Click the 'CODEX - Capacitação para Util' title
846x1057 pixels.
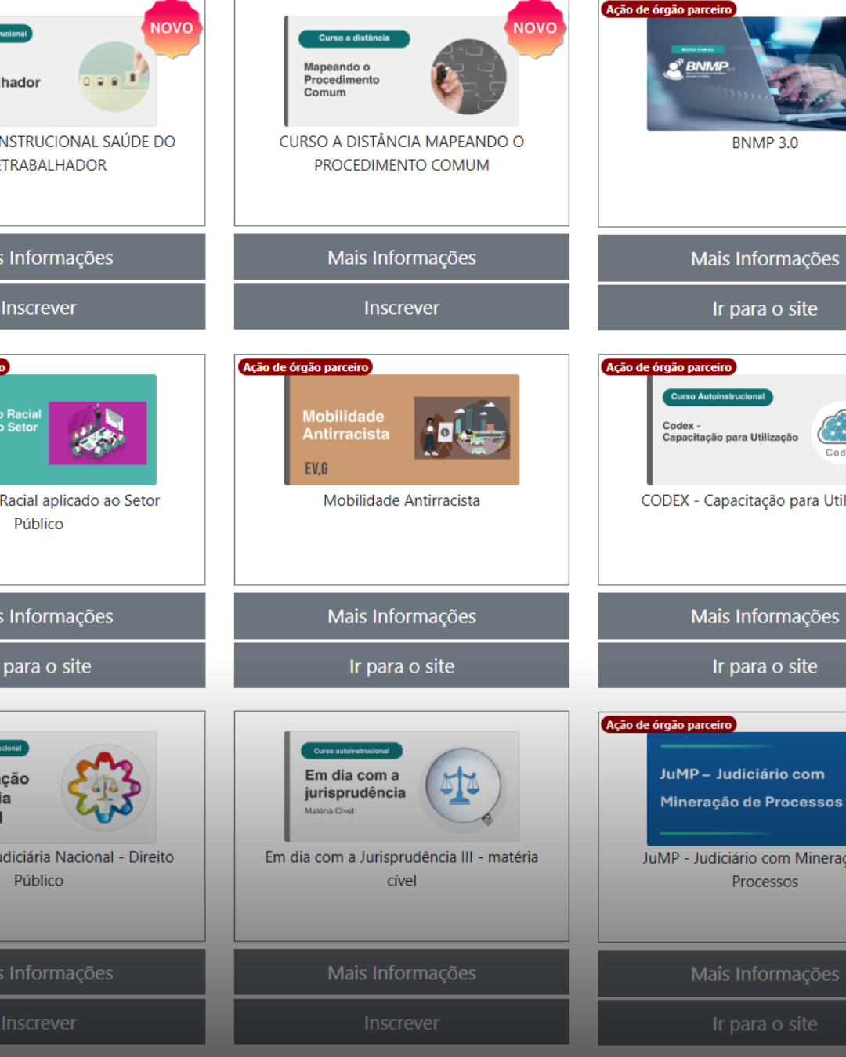click(743, 500)
